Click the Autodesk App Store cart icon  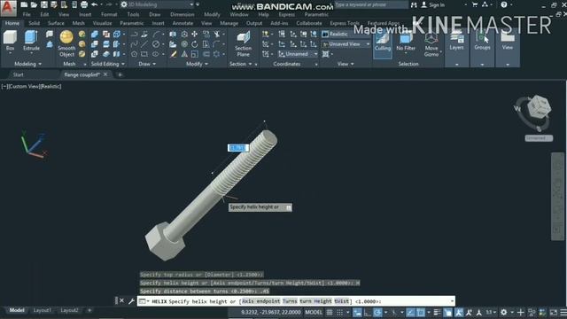click(x=475, y=4)
